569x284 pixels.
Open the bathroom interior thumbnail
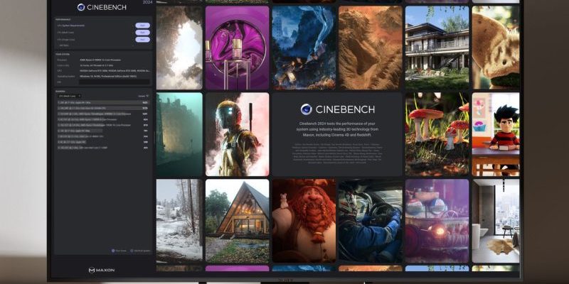click(x=496, y=221)
